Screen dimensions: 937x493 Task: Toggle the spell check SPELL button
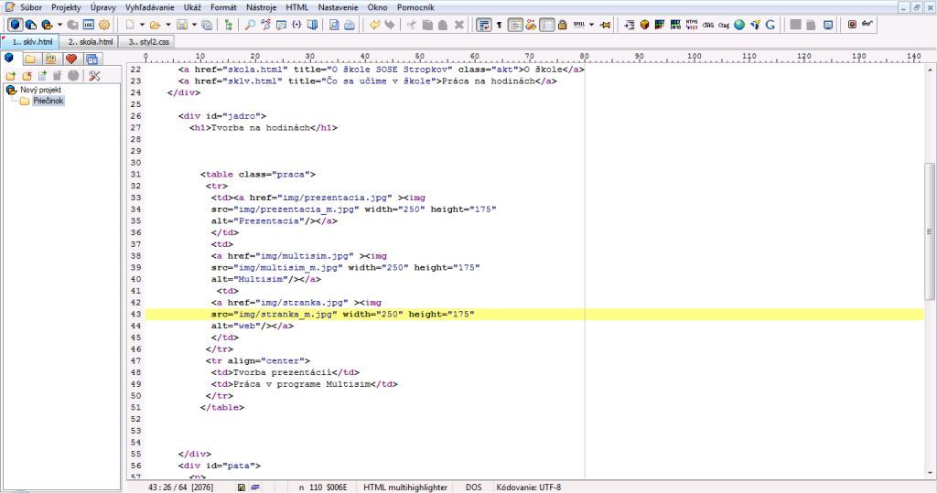pyautogui.click(x=578, y=25)
